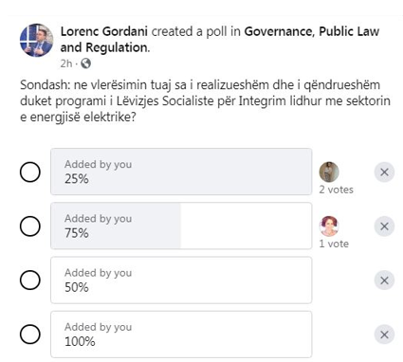Image resolution: width=403 pixels, height=362 pixels.
Task: Select the 75% radio button
Action: (x=30, y=226)
